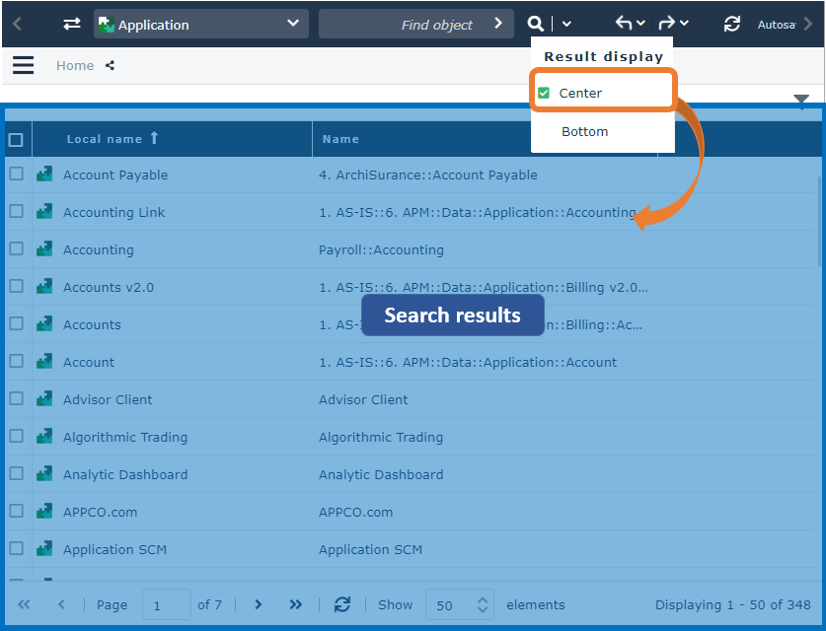Viewport: 826px width, 631px height.
Task: Click the search magnifier icon
Action: pos(535,24)
